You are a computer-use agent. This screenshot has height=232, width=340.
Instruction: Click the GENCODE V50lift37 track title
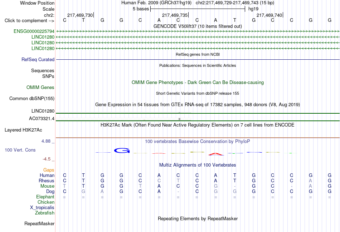[198, 26]
